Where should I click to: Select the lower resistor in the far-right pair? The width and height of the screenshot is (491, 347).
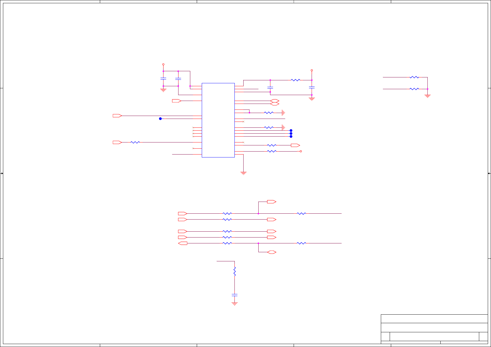414,89
